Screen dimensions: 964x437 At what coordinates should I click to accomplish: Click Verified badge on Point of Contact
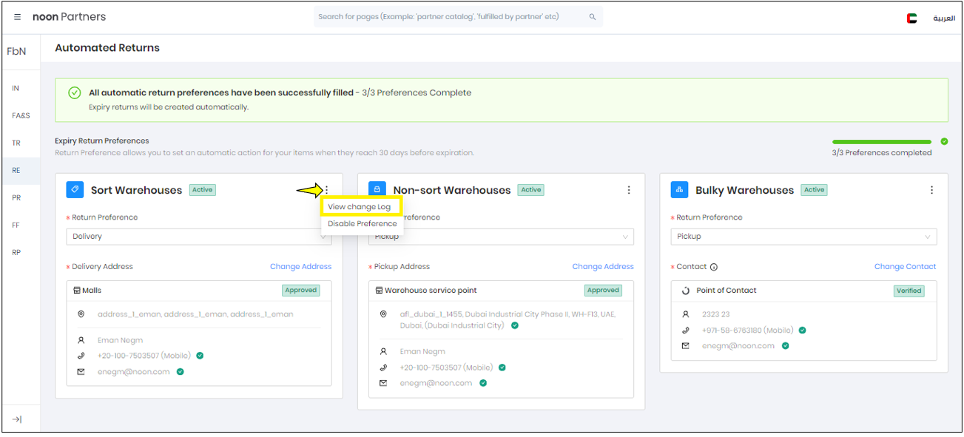pos(909,291)
